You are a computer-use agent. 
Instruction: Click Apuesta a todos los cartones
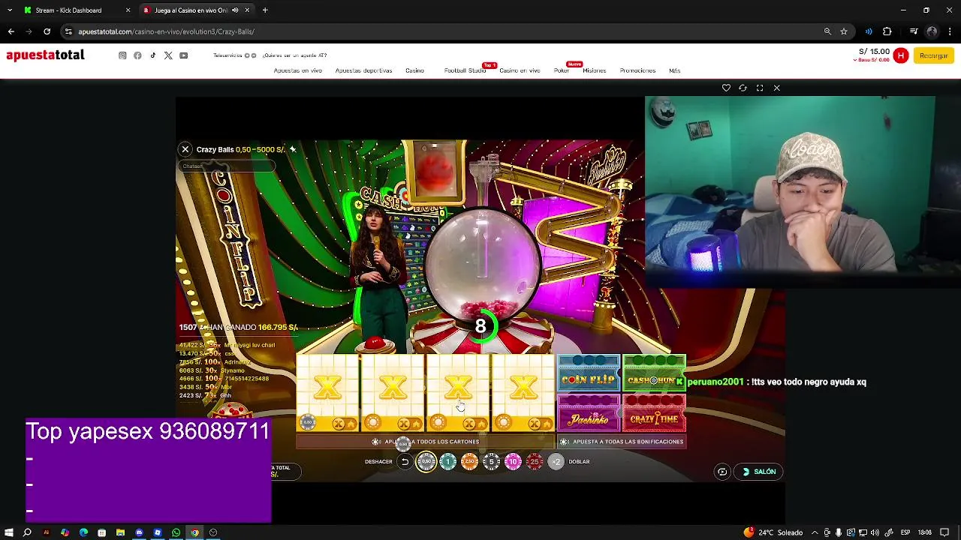pyautogui.click(x=426, y=442)
